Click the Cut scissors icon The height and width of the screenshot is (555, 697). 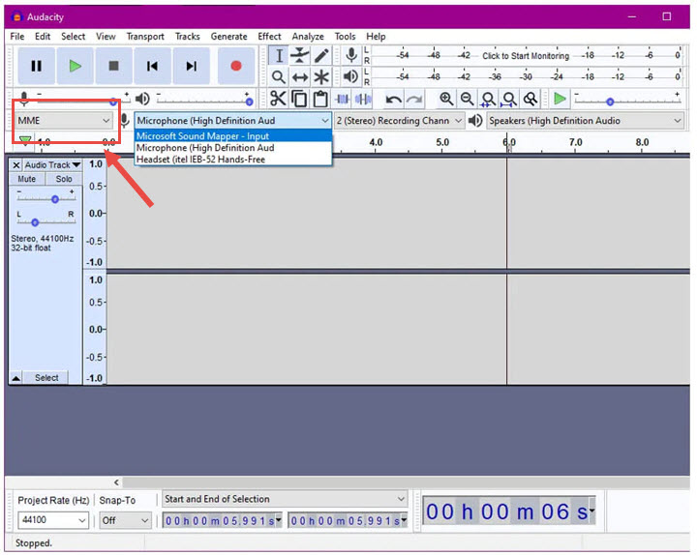278,99
